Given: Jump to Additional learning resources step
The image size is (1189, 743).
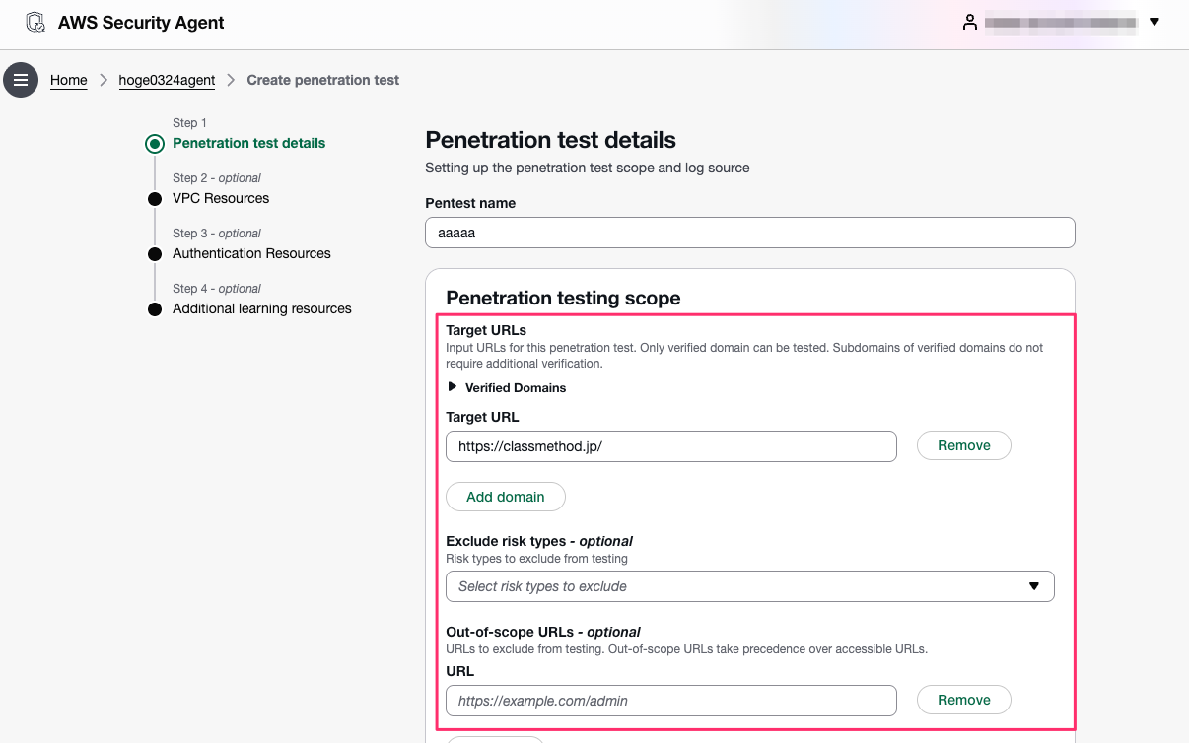Looking at the screenshot, I should click(x=262, y=308).
